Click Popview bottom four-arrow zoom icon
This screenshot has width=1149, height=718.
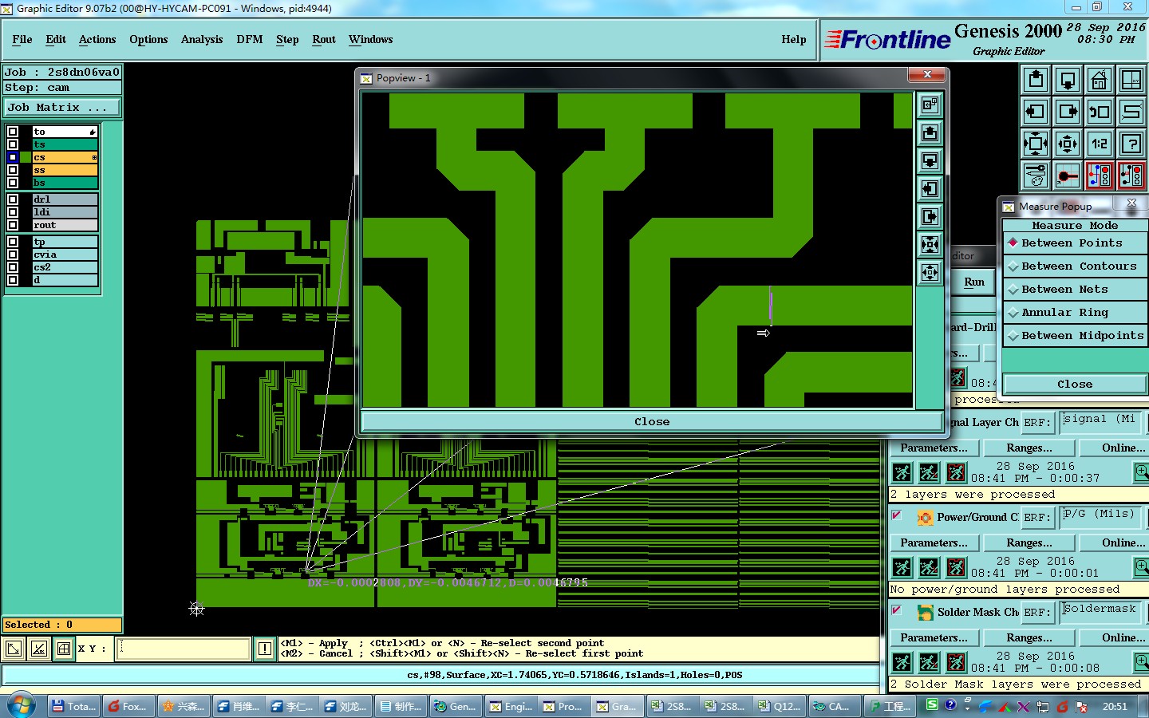coord(930,272)
